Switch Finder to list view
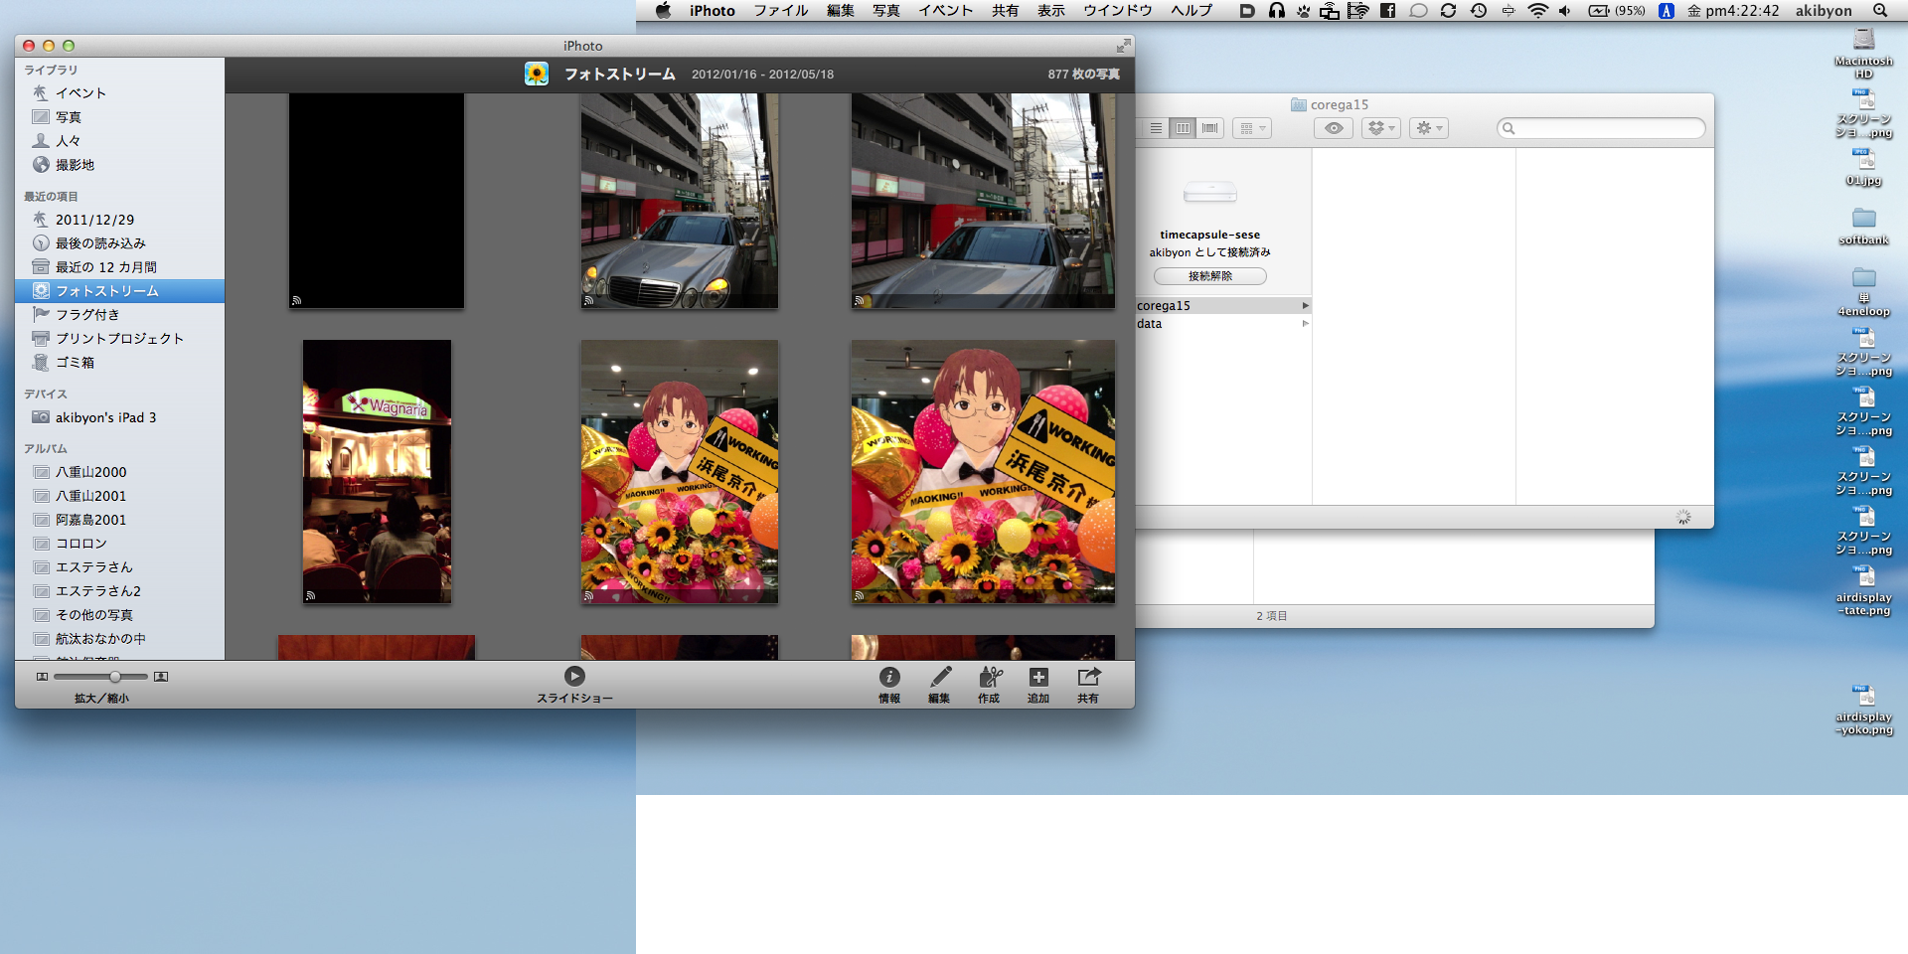Viewport: 1908px width, 954px height. 1156,128
